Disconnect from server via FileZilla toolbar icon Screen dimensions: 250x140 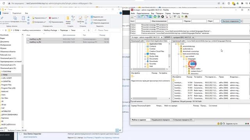click(166, 17)
